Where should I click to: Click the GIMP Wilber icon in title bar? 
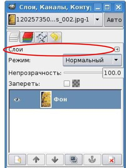(12, 7)
